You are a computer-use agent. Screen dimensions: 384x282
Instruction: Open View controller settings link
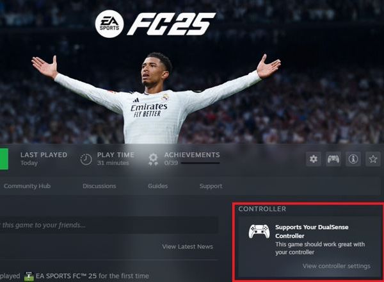tap(336, 266)
